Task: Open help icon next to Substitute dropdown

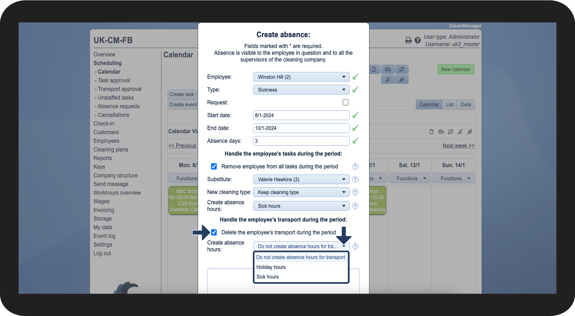Action: click(x=355, y=179)
